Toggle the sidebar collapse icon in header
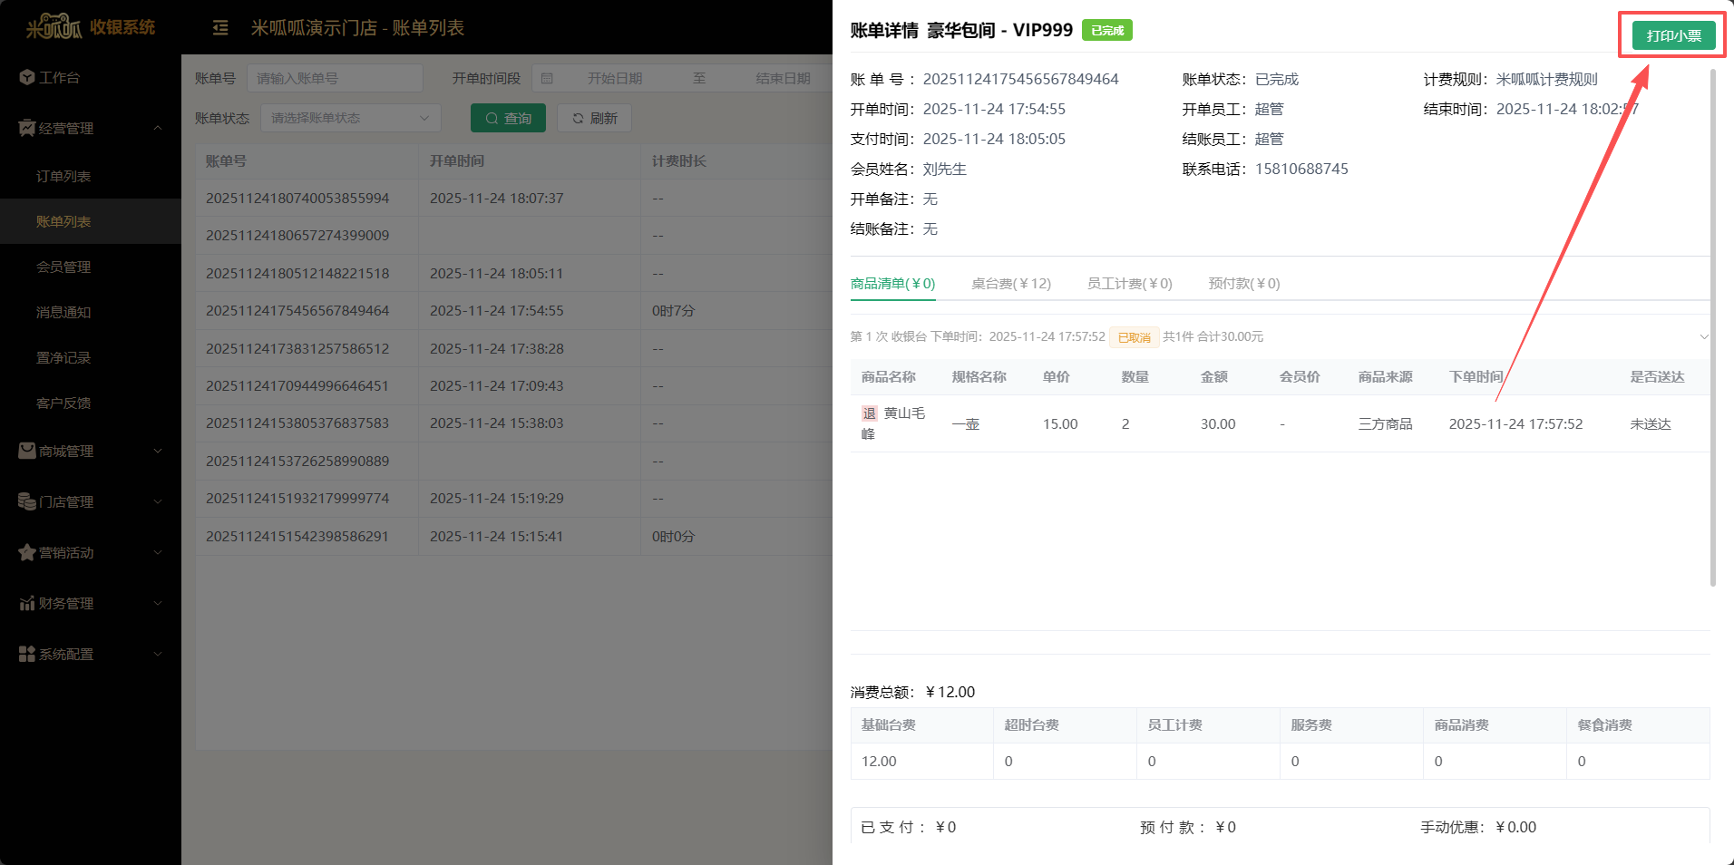This screenshot has width=1734, height=865. (220, 28)
